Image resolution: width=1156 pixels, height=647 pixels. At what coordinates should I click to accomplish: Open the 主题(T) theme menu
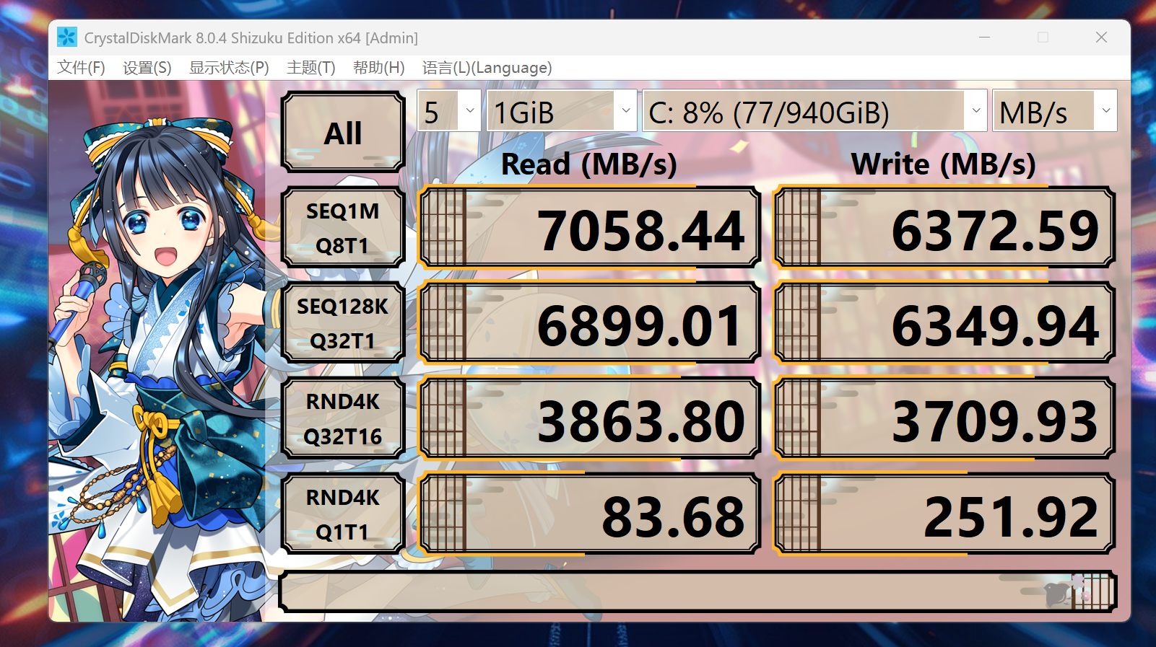point(311,68)
